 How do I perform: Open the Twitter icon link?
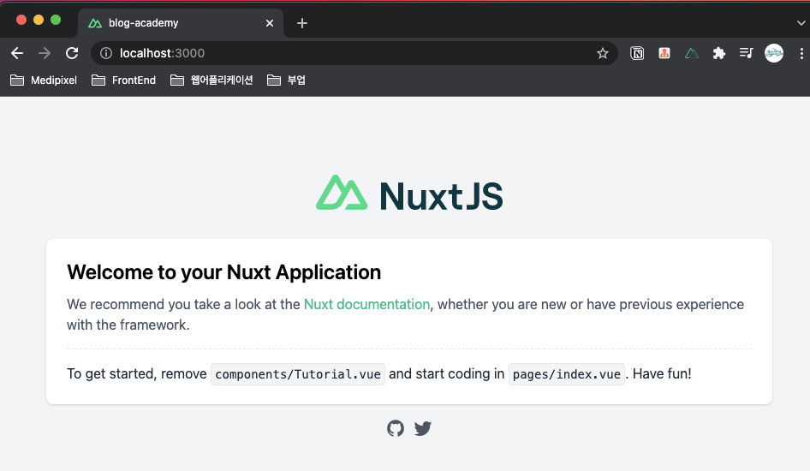(x=423, y=428)
